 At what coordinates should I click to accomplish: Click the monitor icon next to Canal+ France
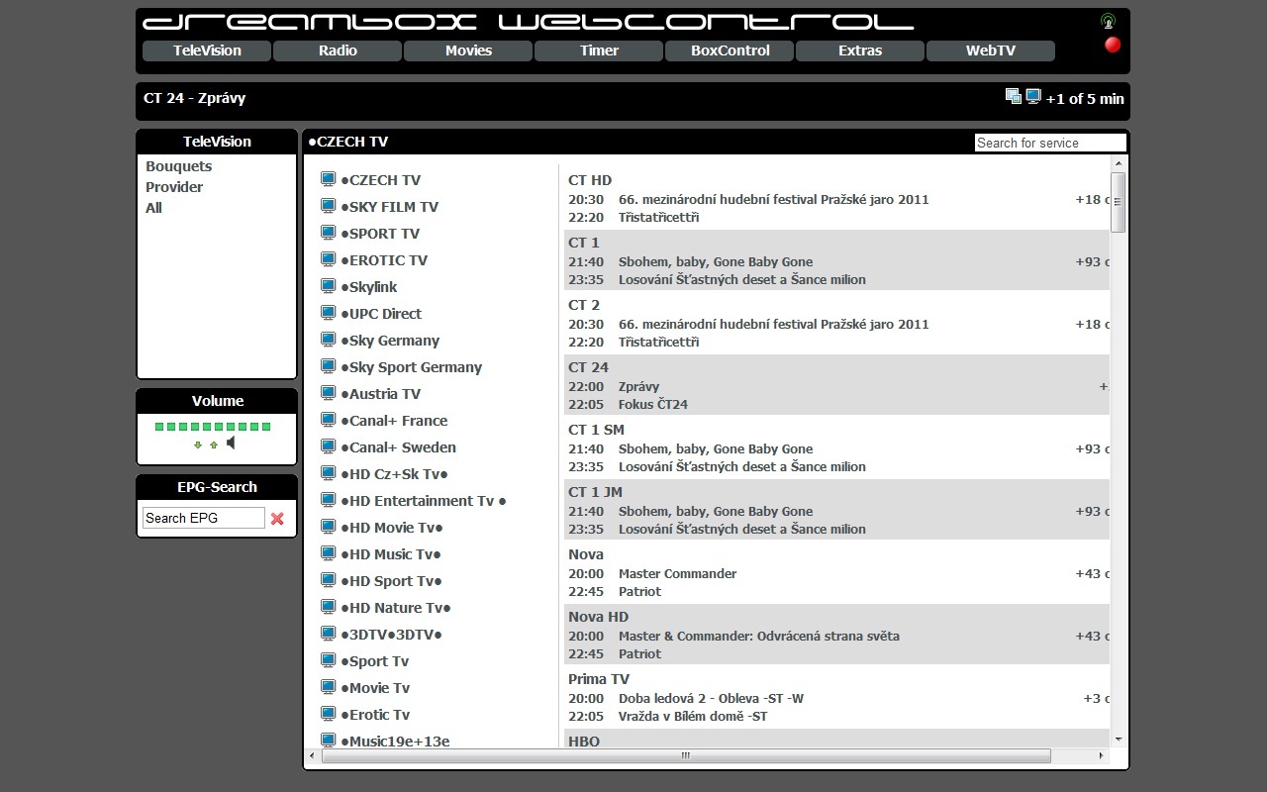329,420
